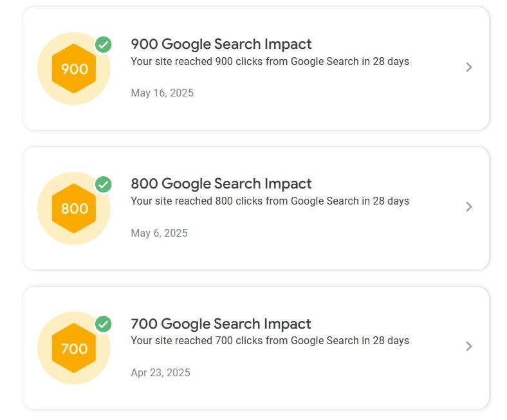507x420 pixels.
Task: Click green checkmark on 800 badge
Action: 104,185
